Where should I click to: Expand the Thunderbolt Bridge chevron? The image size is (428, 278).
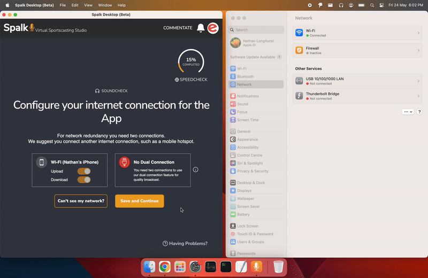pos(418,96)
